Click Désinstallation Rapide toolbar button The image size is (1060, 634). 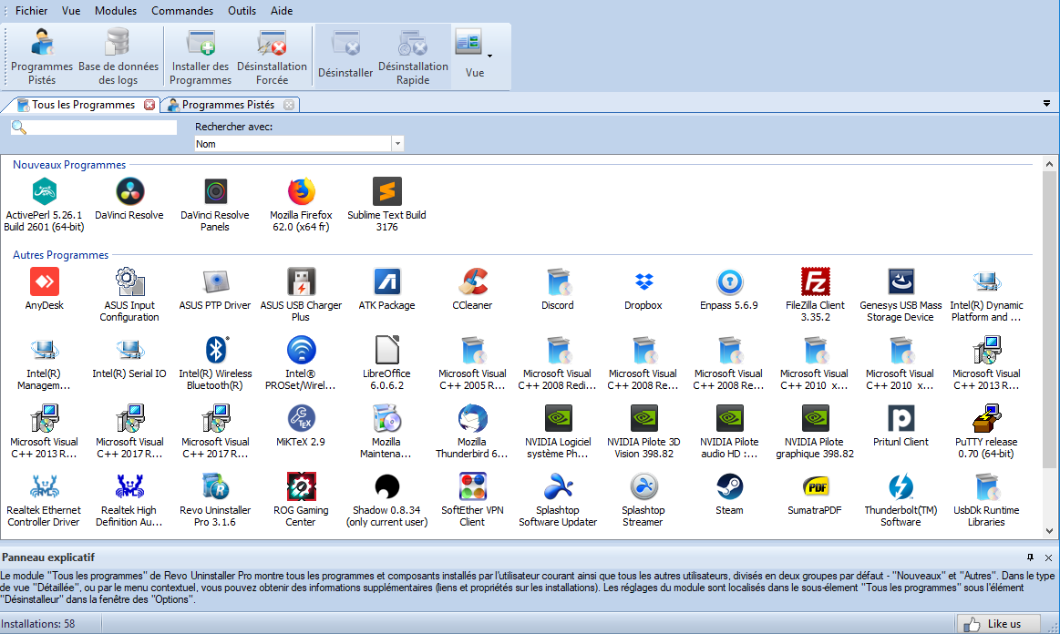(413, 56)
